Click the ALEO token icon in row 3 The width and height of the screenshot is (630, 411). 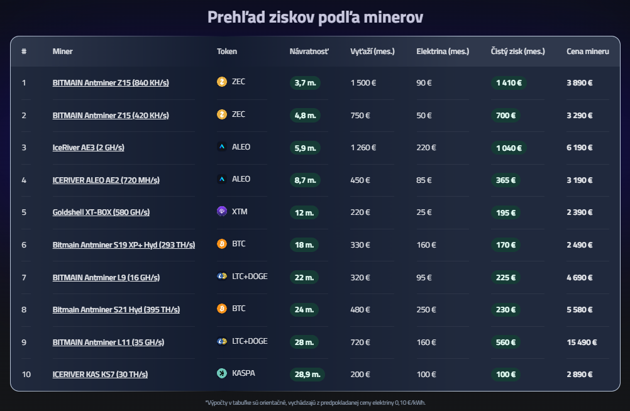pos(221,147)
